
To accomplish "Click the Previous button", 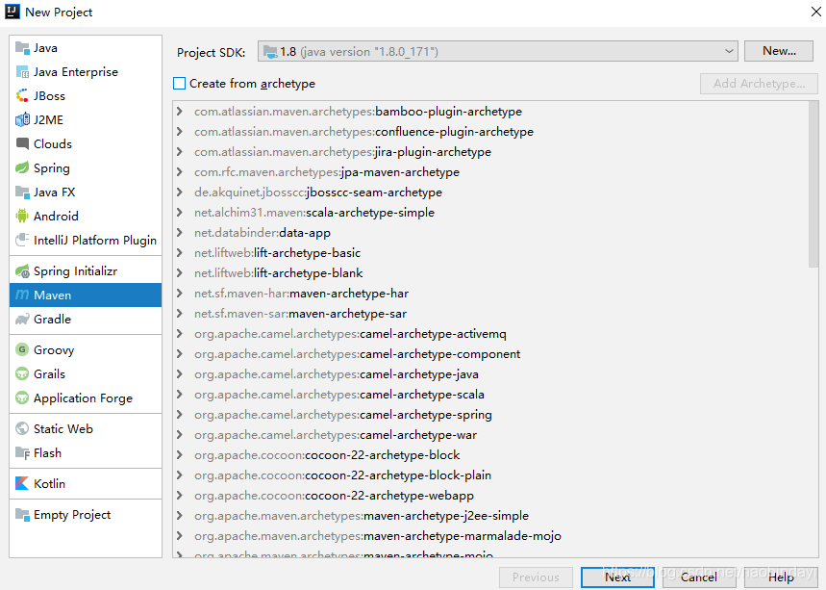I will 536,577.
